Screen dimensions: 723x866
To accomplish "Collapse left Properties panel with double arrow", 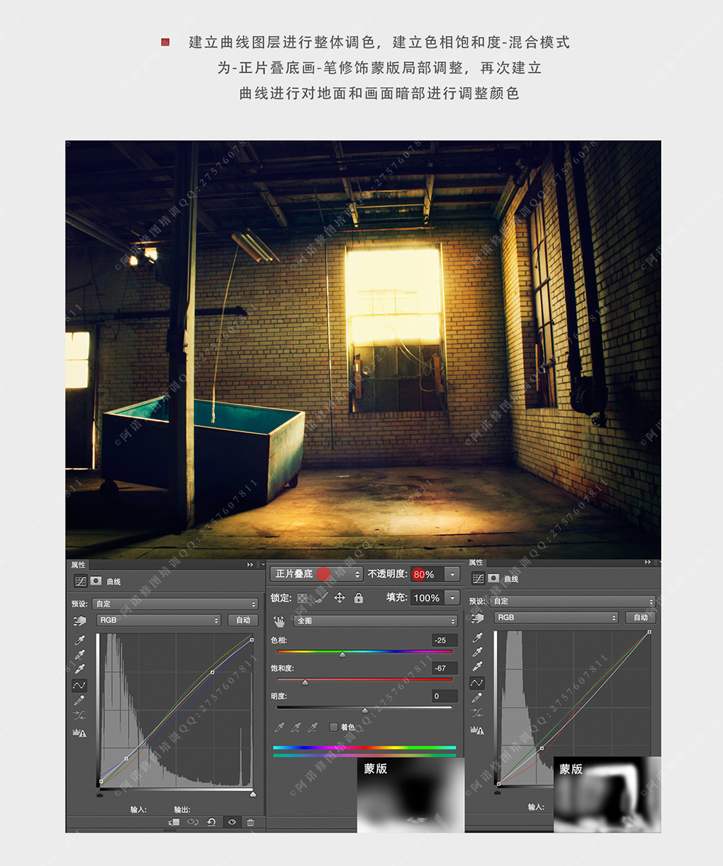I will 250,564.
